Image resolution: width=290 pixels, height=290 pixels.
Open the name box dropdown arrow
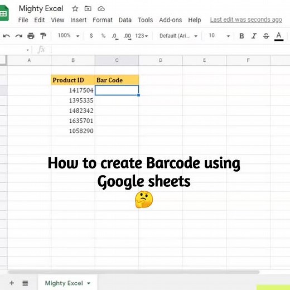pyautogui.click(x=27, y=50)
